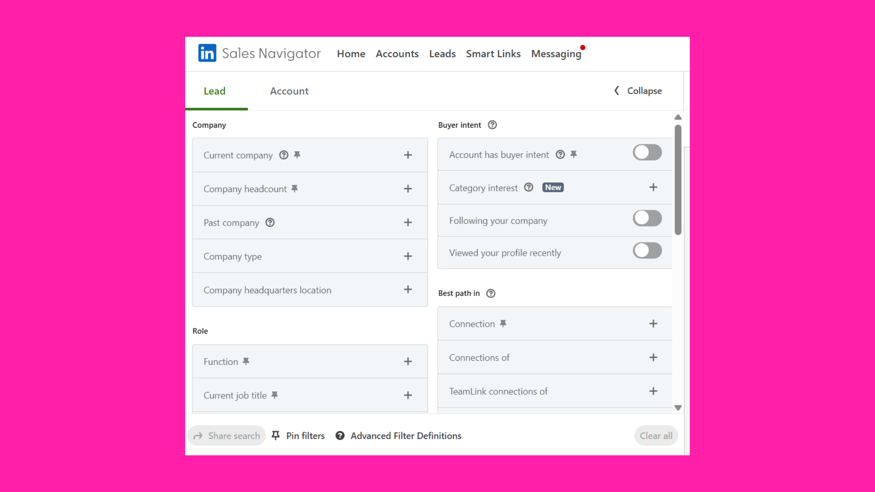Expand Category interest filter with plus
The height and width of the screenshot is (492, 875).
(653, 187)
